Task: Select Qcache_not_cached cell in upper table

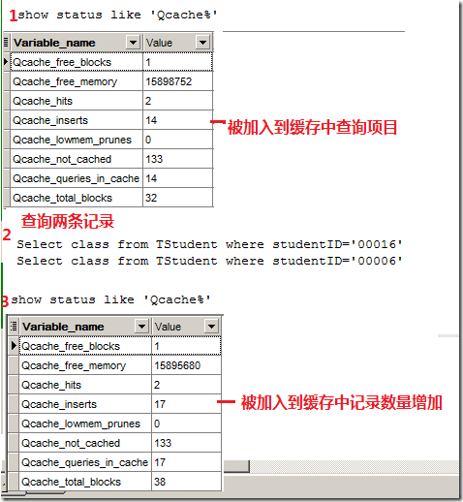Action: tap(77, 159)
